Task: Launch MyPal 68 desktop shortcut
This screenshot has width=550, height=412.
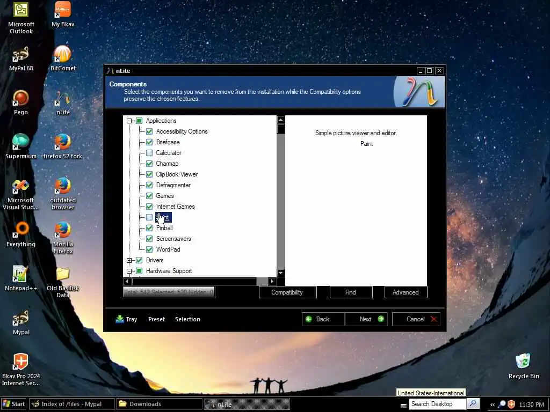Action: (x=21, y=58)
